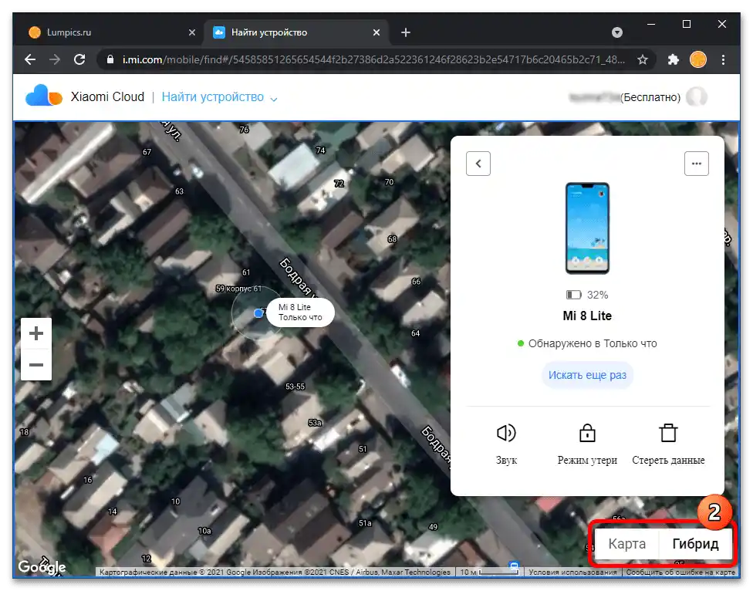Open the browser extensions puzzle icon
Screen dimensions: 753x591
tap(674, 59)
